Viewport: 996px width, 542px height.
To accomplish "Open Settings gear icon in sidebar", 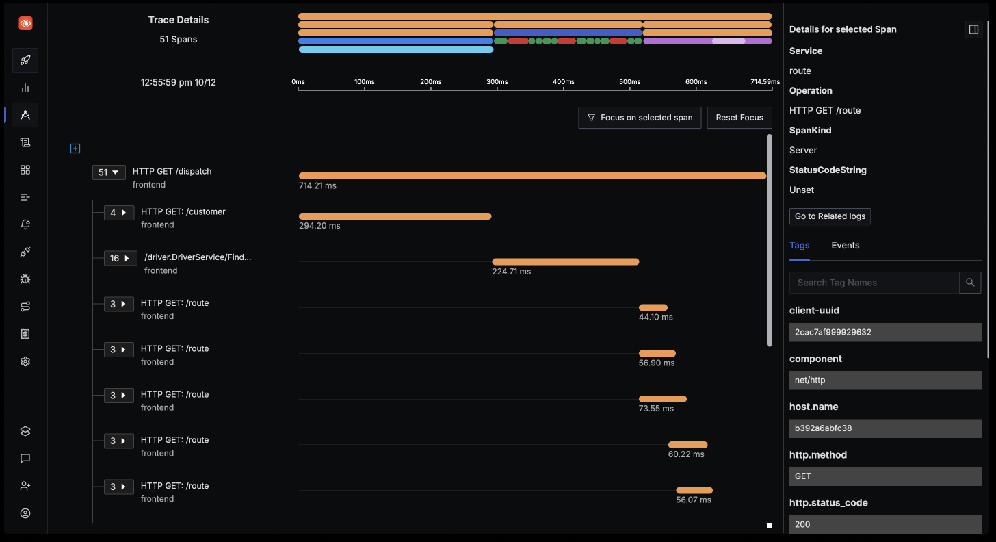I will click(25, 361).
